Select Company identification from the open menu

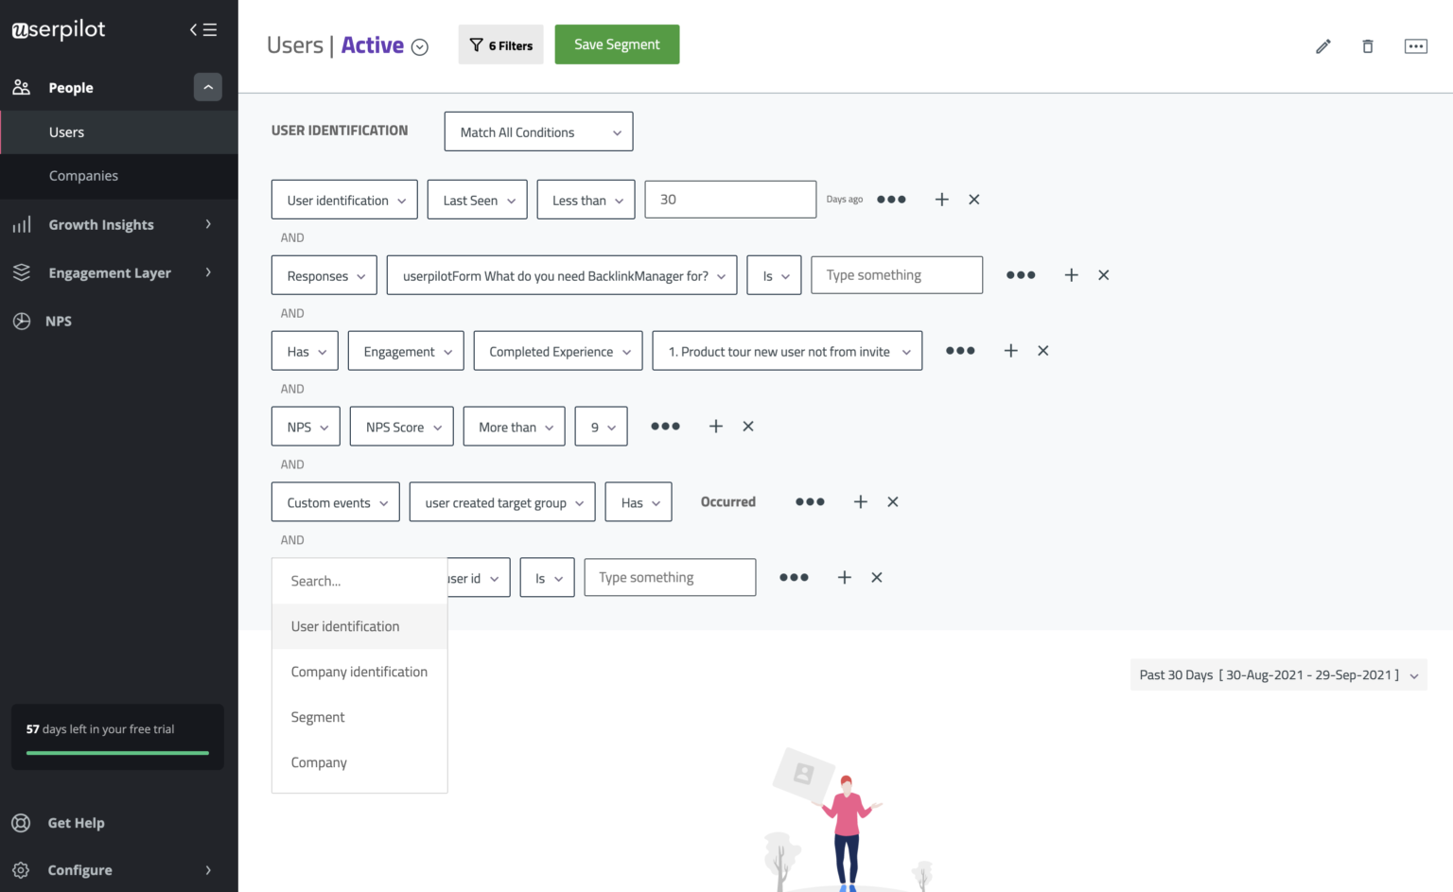coord(359,672)
